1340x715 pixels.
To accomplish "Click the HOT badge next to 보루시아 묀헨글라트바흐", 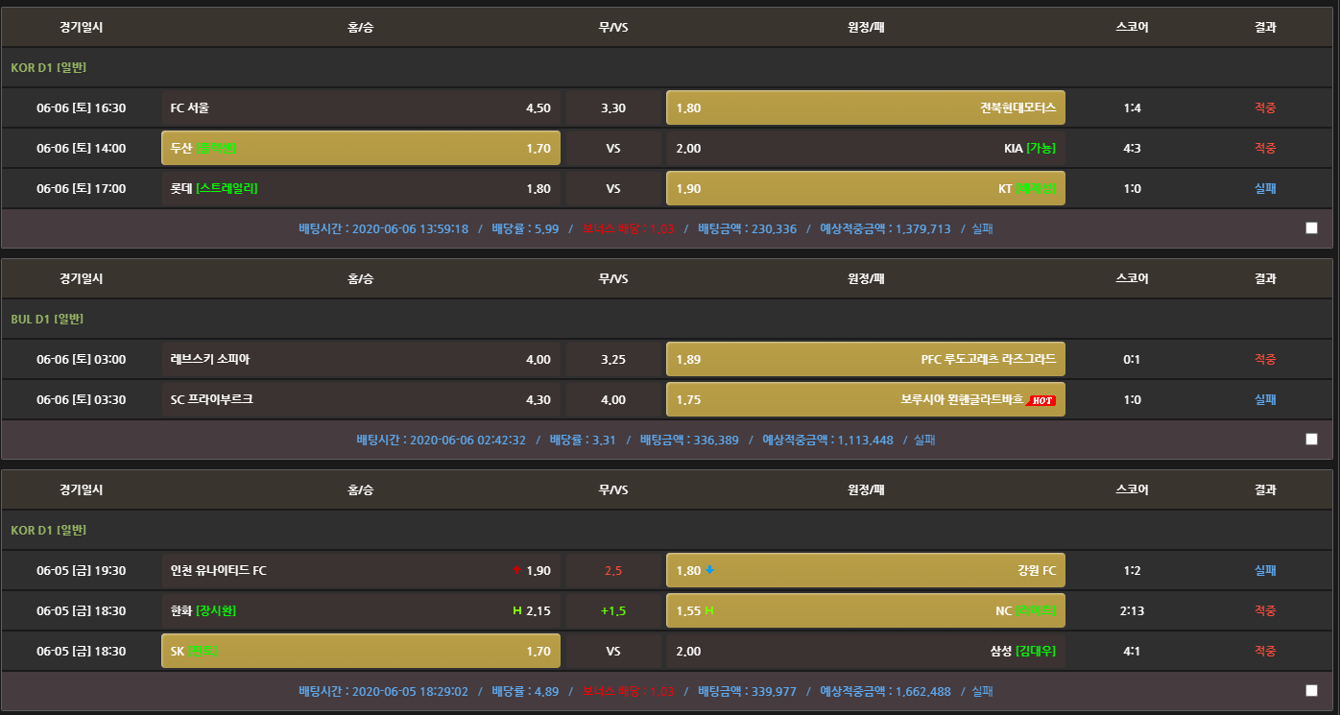I will coord(1041,400).
